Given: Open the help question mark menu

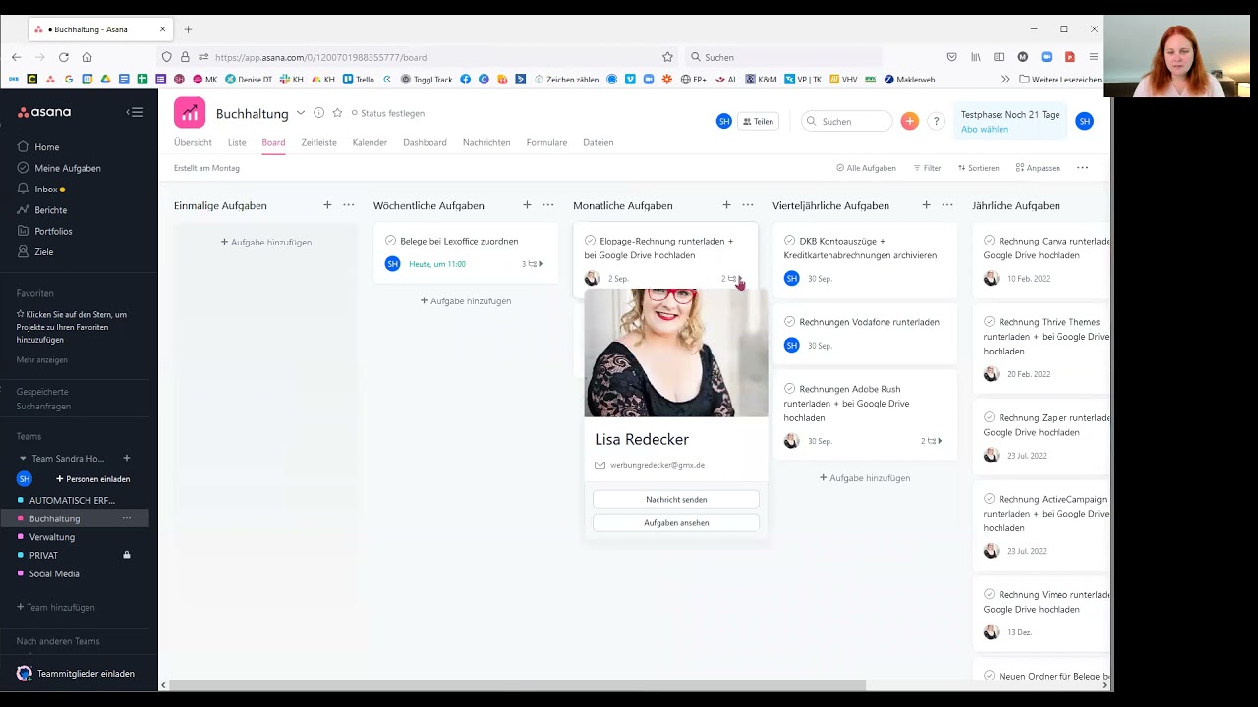Looking at the screenshot, I should pyautogui.click(x=936, y=121).
